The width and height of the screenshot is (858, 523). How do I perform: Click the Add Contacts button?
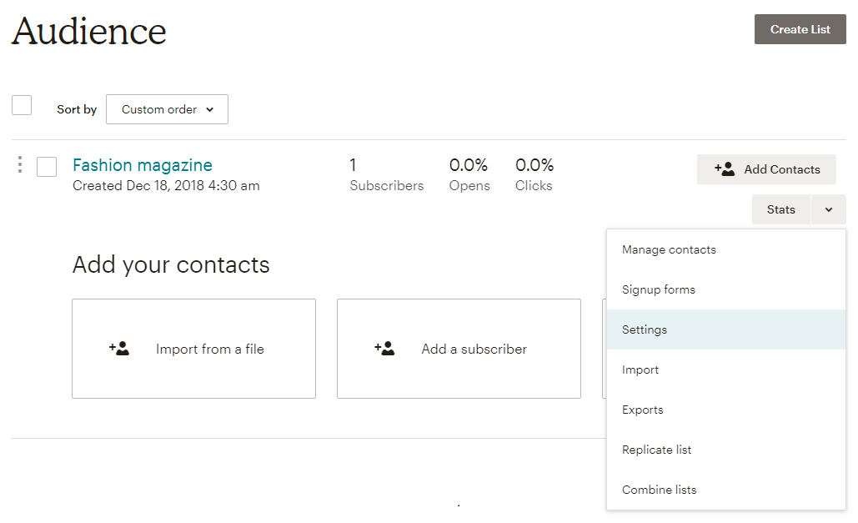pyautogui.click(x=766, y=169)
